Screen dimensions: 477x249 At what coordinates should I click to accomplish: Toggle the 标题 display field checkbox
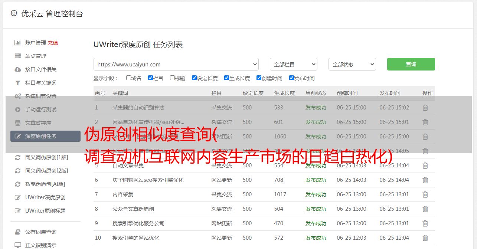[172, 78]
